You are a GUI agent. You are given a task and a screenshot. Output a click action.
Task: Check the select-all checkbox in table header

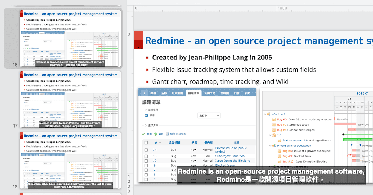[146, 143]
